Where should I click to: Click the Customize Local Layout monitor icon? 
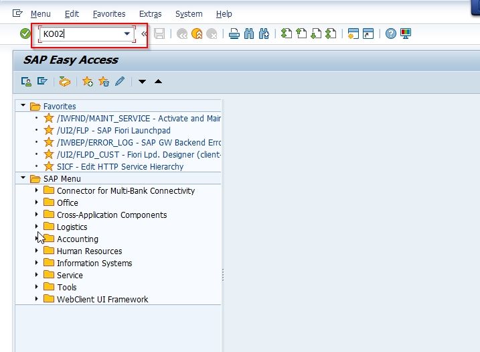click(406, 34)
